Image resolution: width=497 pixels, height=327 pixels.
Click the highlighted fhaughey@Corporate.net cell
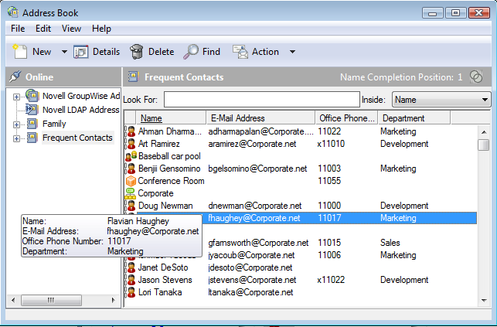[x=254, y=218]
